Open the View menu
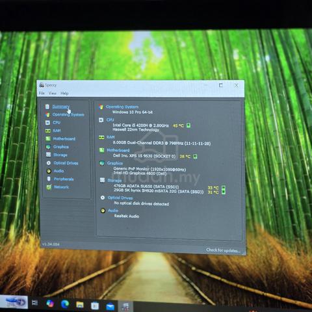312x312 pixels. pos(53,94)
